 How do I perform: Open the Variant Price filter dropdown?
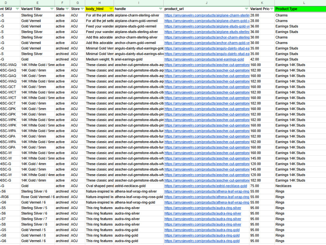271,9
